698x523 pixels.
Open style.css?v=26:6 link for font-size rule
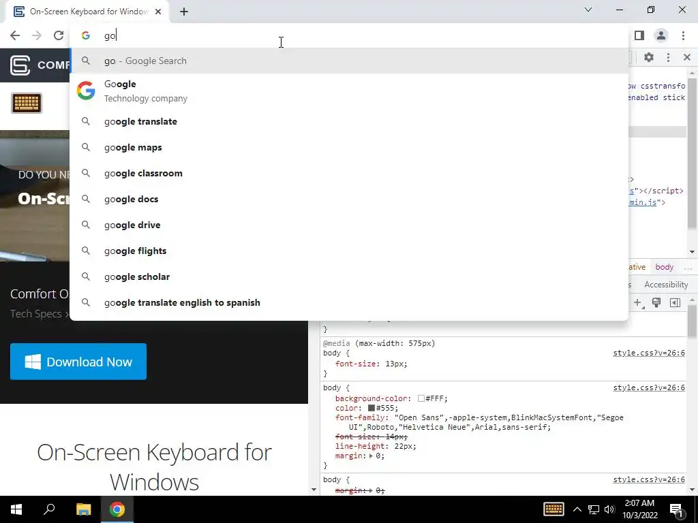pos(649,353)
